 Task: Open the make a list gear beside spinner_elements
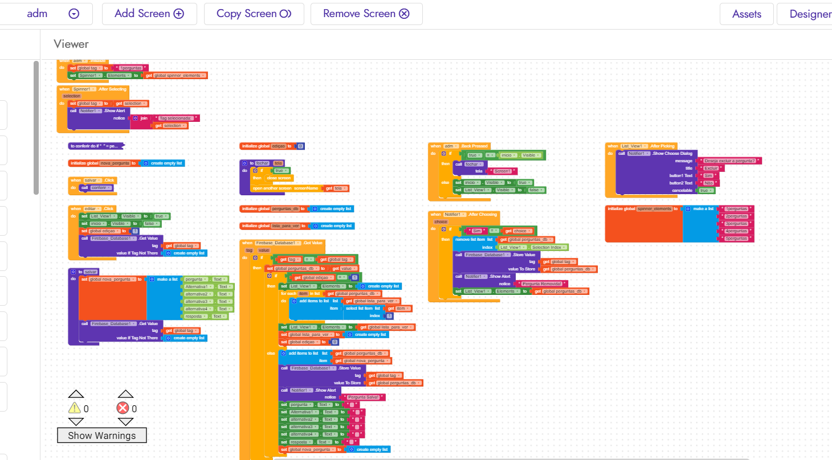688,209
